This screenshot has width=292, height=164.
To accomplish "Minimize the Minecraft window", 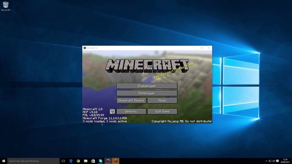I will 195,48.
